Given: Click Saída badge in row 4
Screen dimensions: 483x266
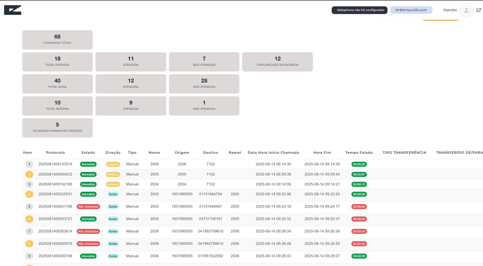Looking at the screenshot, I should (113, 194).
